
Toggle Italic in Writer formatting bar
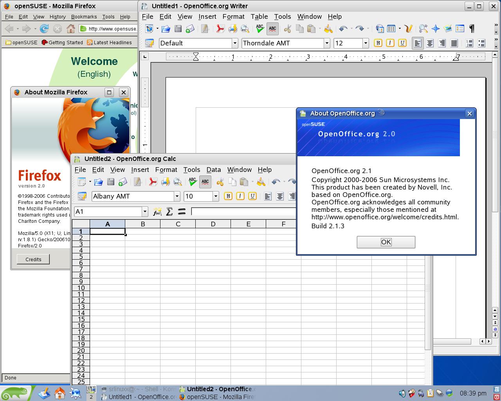tap(390, 43)
